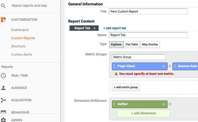Viewport: 198px width, 122px height.
Task: Close the Report Tab with x
Action: 94,28
